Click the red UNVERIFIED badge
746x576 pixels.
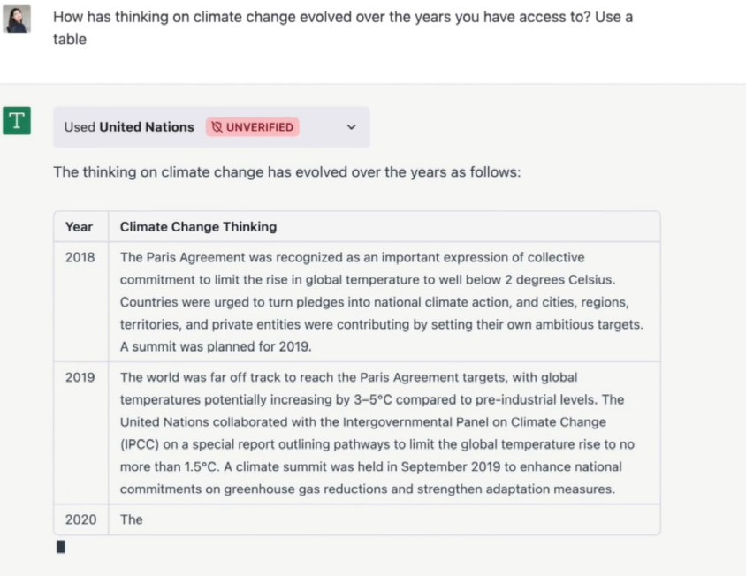[x=253, y=127]
